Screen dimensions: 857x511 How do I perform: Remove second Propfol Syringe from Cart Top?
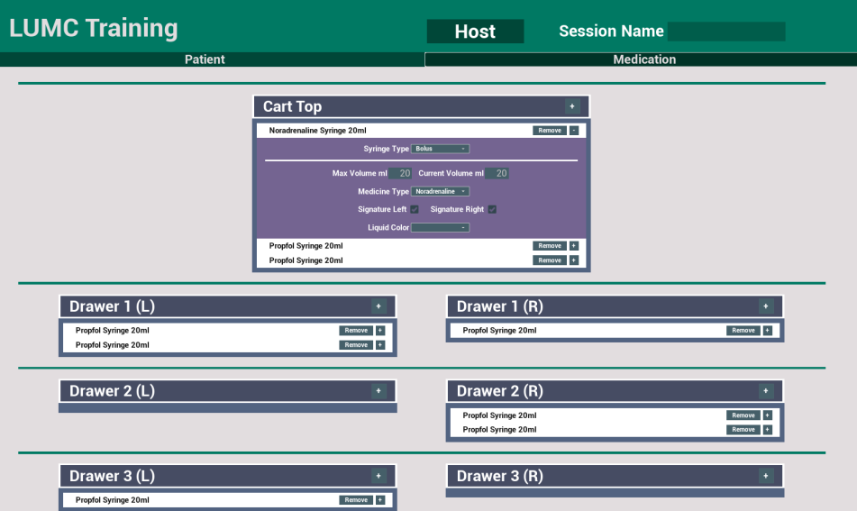(x=550, y=260)
